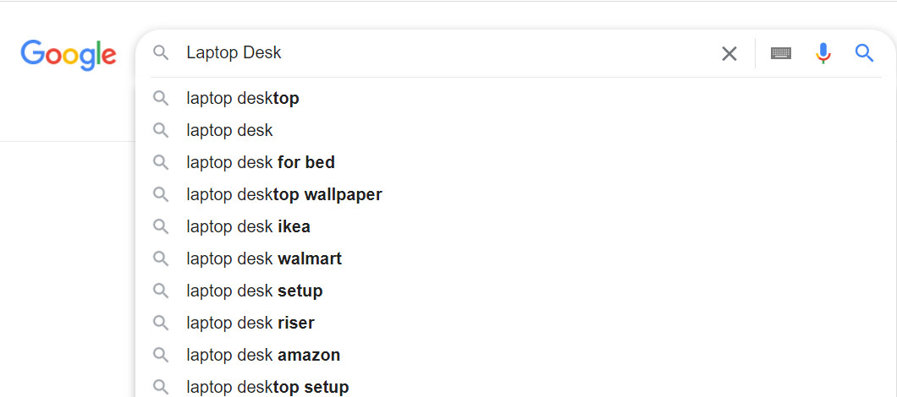897x397 pixels.
Task: Select "laptop desk amazon" suggestion
Action: pos(263,356)
